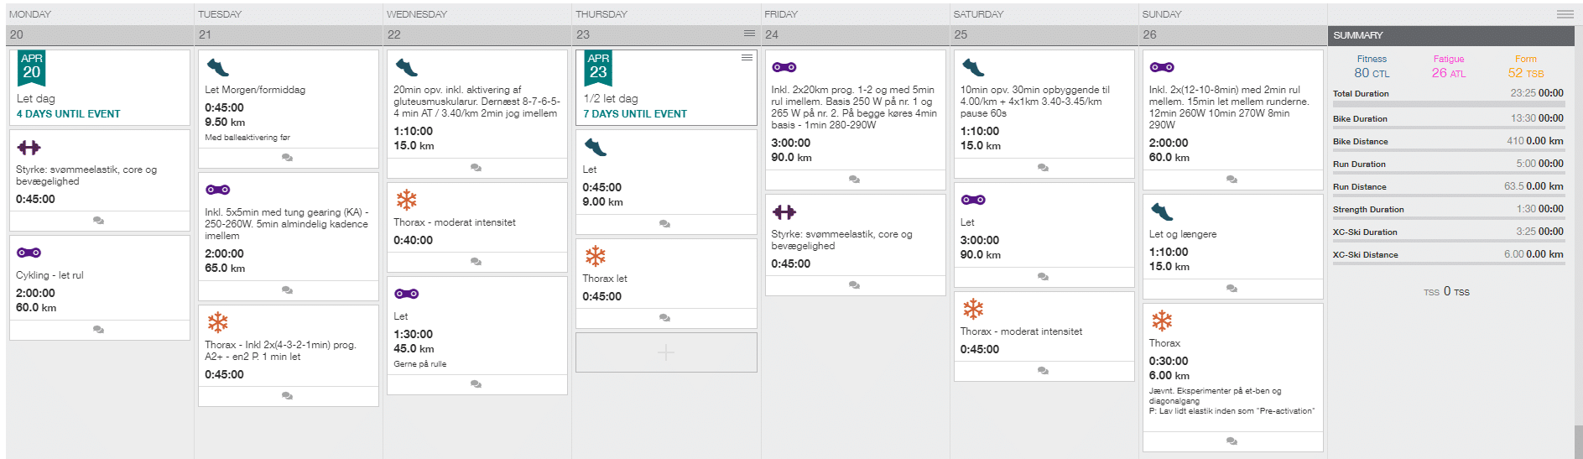1583x459 pixels.
Task: Click the running shoe icon on Saturday's interval run
Action: pos(973,67)
